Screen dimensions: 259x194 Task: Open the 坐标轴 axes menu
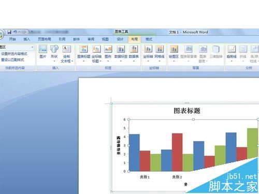[148, 53]
